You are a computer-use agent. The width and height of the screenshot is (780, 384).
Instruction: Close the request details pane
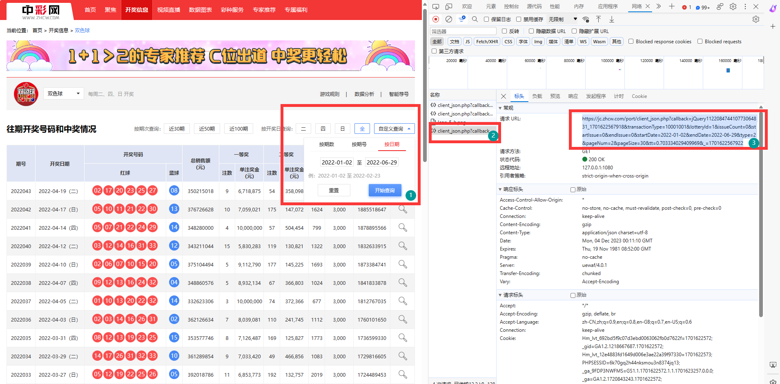[504, 96]
